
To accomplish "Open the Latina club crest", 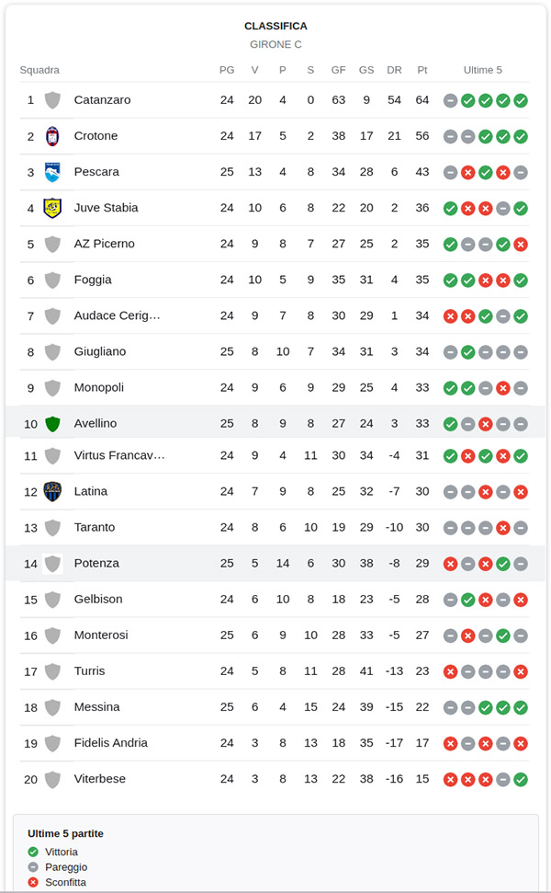I will pos(52,491).
